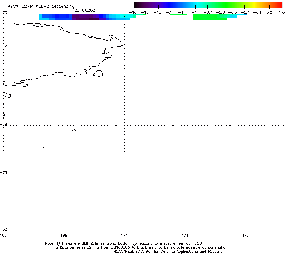This screenshot has width=289, height=254.
Task: Click the date label 20160203 above the map
Action: pyautogui.click(x=85, y=10)
